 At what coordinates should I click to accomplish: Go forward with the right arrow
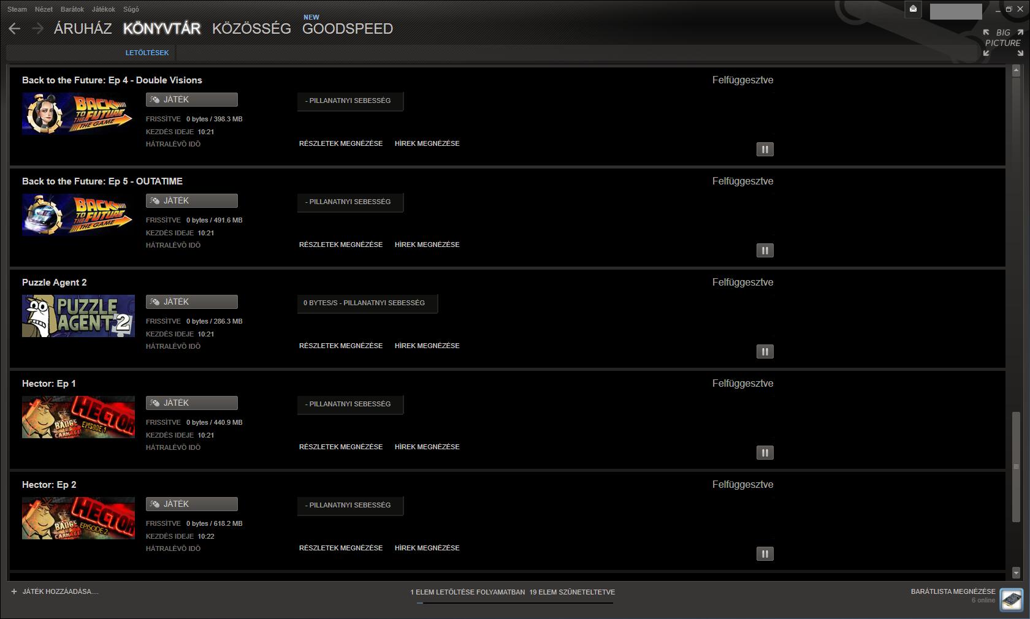pyautogui.click(x=37, y=29)
